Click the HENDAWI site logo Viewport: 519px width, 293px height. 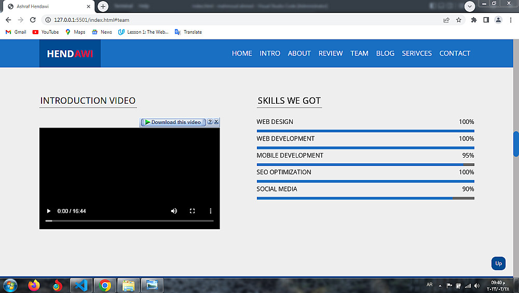[70, 53]
